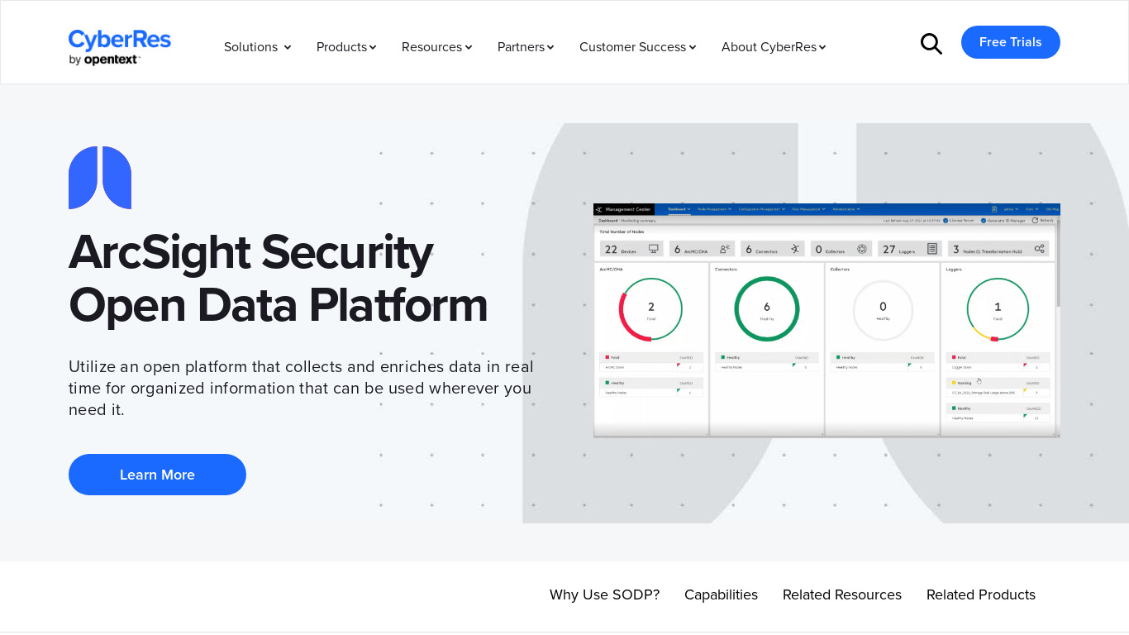Screen dimensions: 1129x635
Task: Open the Products navigation menu
Action: [341, 47]
